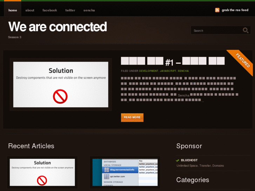
Task: Click the green checkmark beside BLUEHOST
Action: pyautogui.click(x=177, y=161)
